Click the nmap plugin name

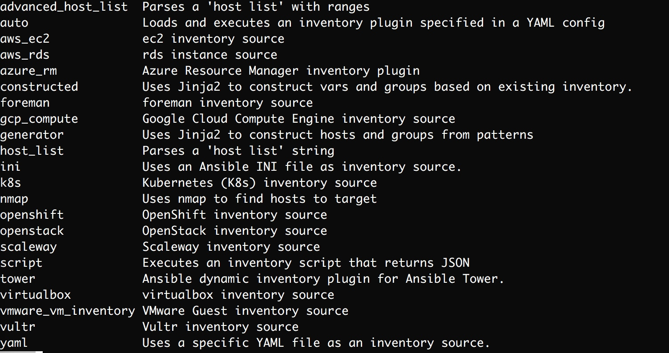pos(14,199)
